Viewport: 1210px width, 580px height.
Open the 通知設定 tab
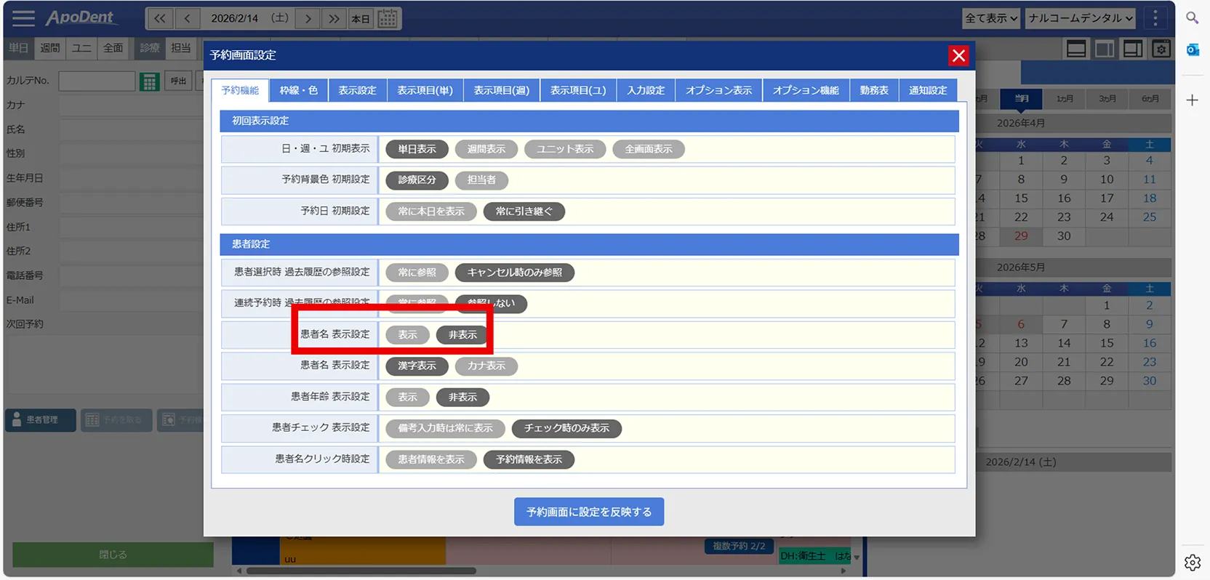[x=928, y=90]
